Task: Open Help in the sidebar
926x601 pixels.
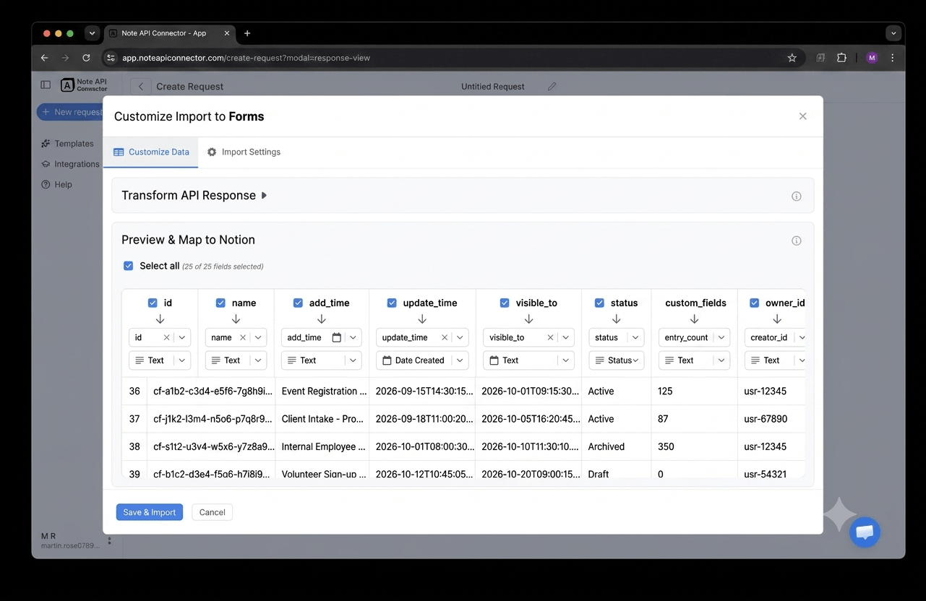Action: [56, 184]
